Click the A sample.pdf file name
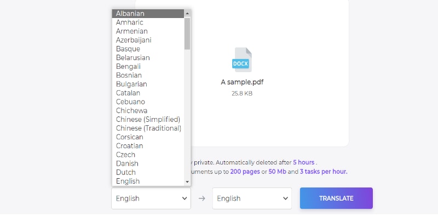Viewport: 438px width, 217px height. click(x=242, y=83)
